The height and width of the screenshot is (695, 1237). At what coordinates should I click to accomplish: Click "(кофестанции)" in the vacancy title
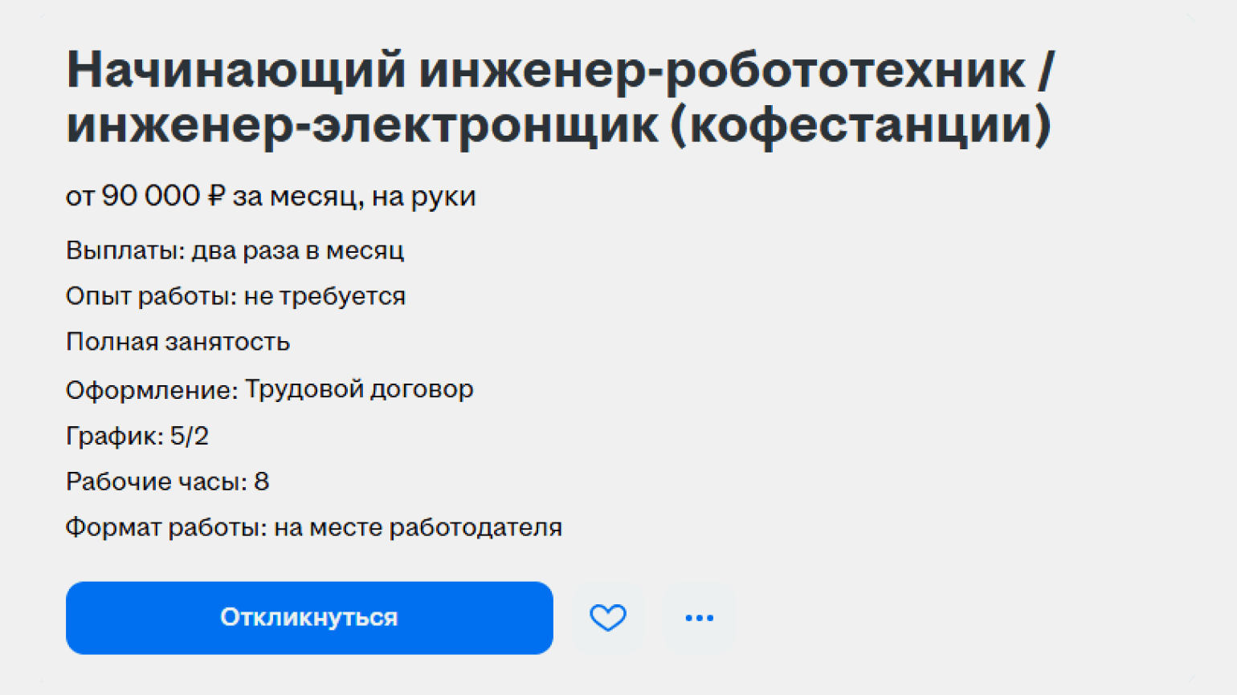click(859, 125)
